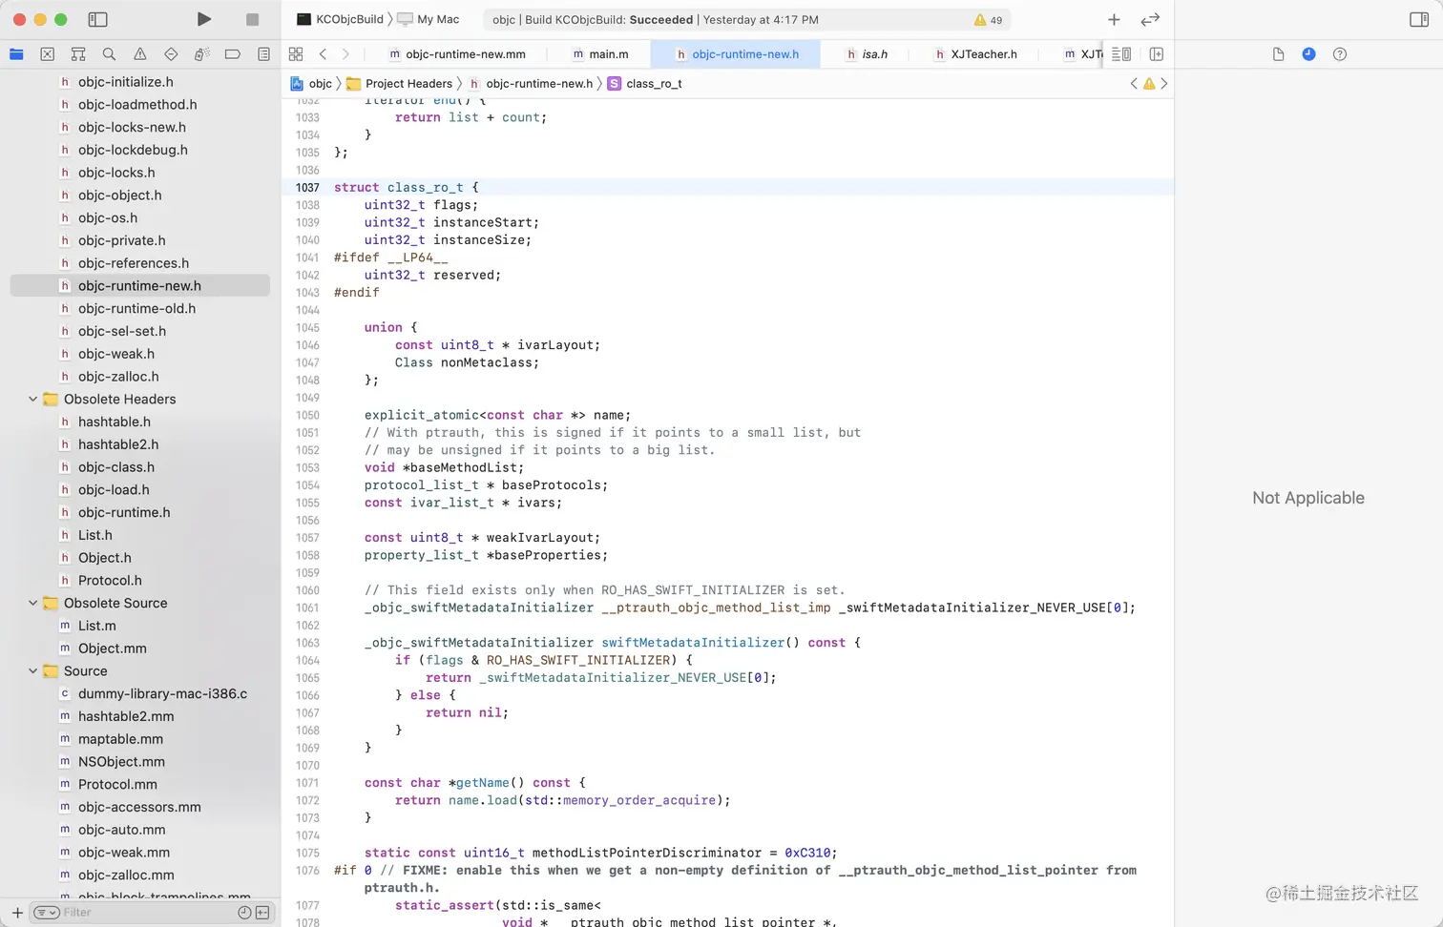Screen dimensions: 1443x927
Task: Show the 49 warnings
Action: [x=988, y=19]
